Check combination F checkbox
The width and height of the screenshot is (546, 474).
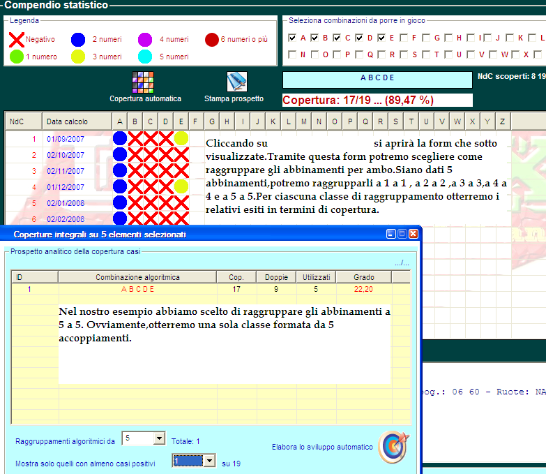[404, 38]
